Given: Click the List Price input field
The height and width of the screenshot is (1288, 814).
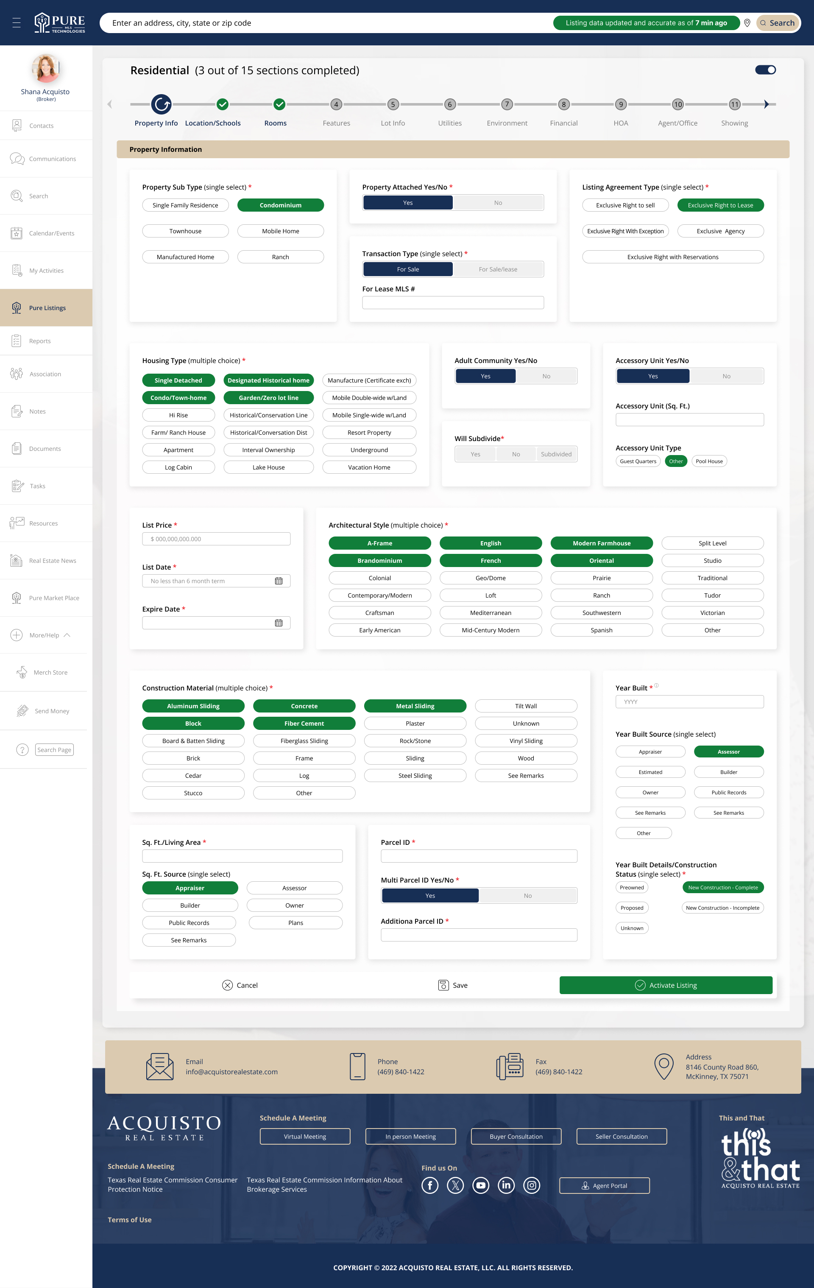Looking at the screenshot, I should tap(216, 539).
